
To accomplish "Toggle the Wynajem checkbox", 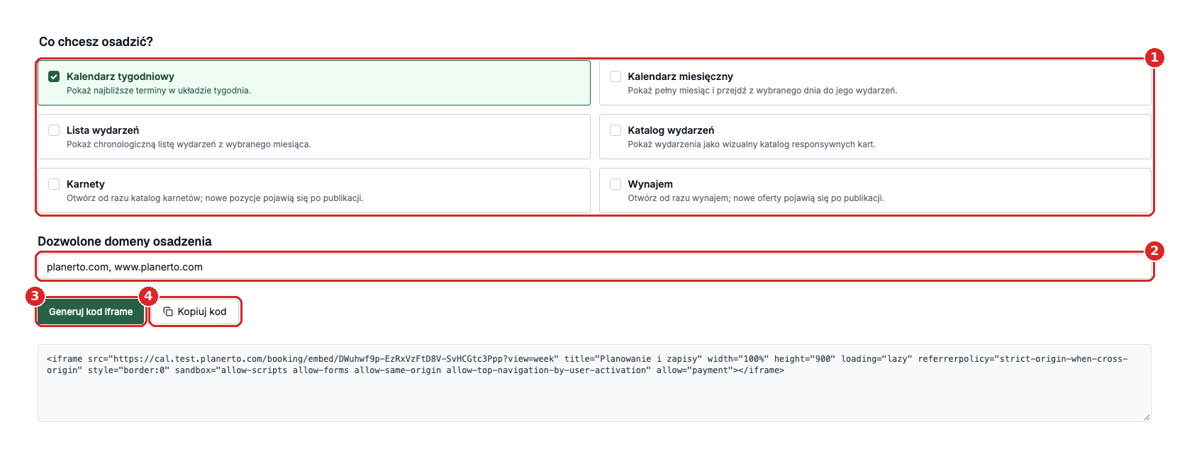I will 615,184.
